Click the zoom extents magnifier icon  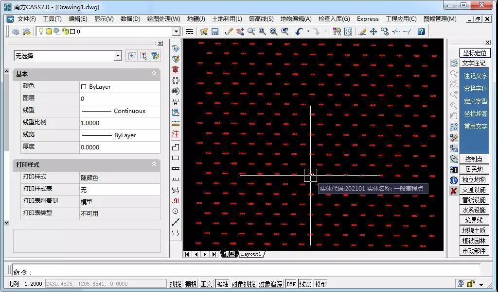click(273, 32)
